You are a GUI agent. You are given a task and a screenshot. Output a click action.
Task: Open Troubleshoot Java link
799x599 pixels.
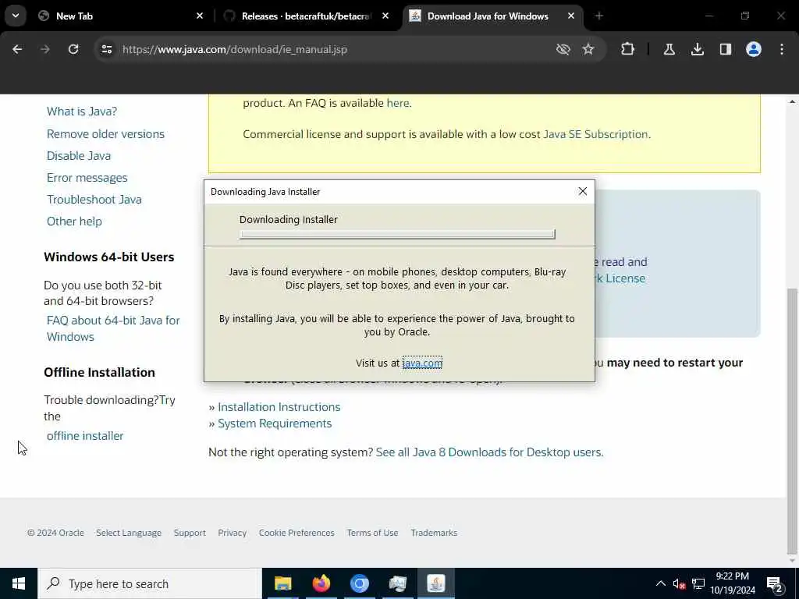[94, 200]
